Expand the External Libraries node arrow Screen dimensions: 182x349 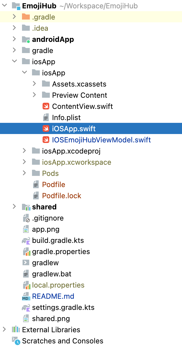click(4, 330)
